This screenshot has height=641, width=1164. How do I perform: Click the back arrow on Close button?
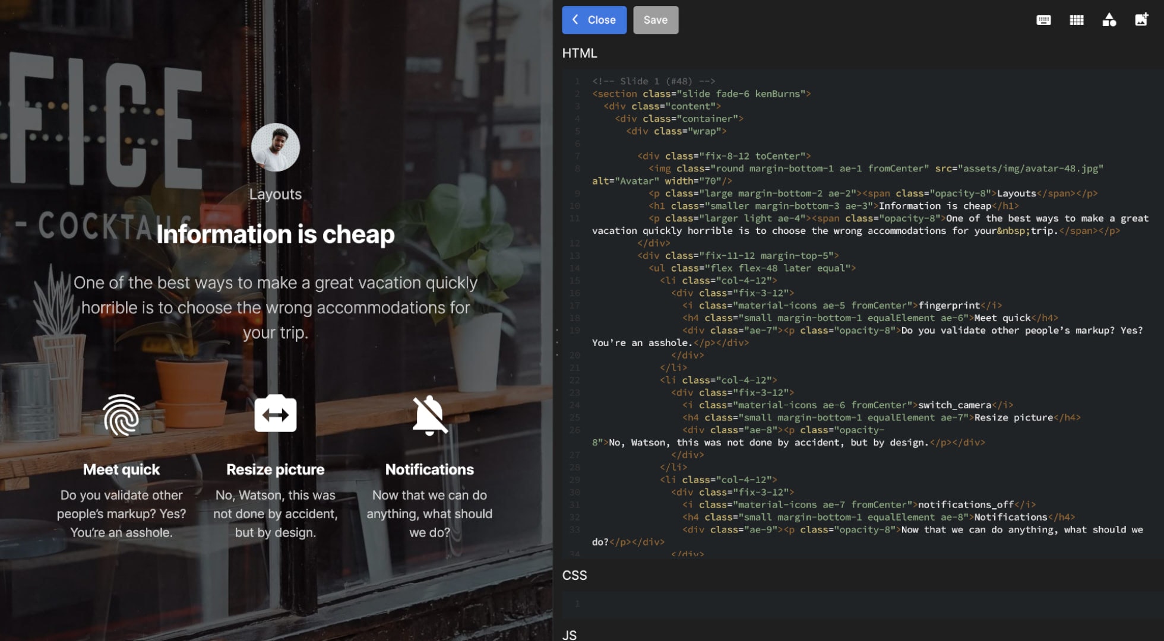pyautogui.click(x=575, y=19)
